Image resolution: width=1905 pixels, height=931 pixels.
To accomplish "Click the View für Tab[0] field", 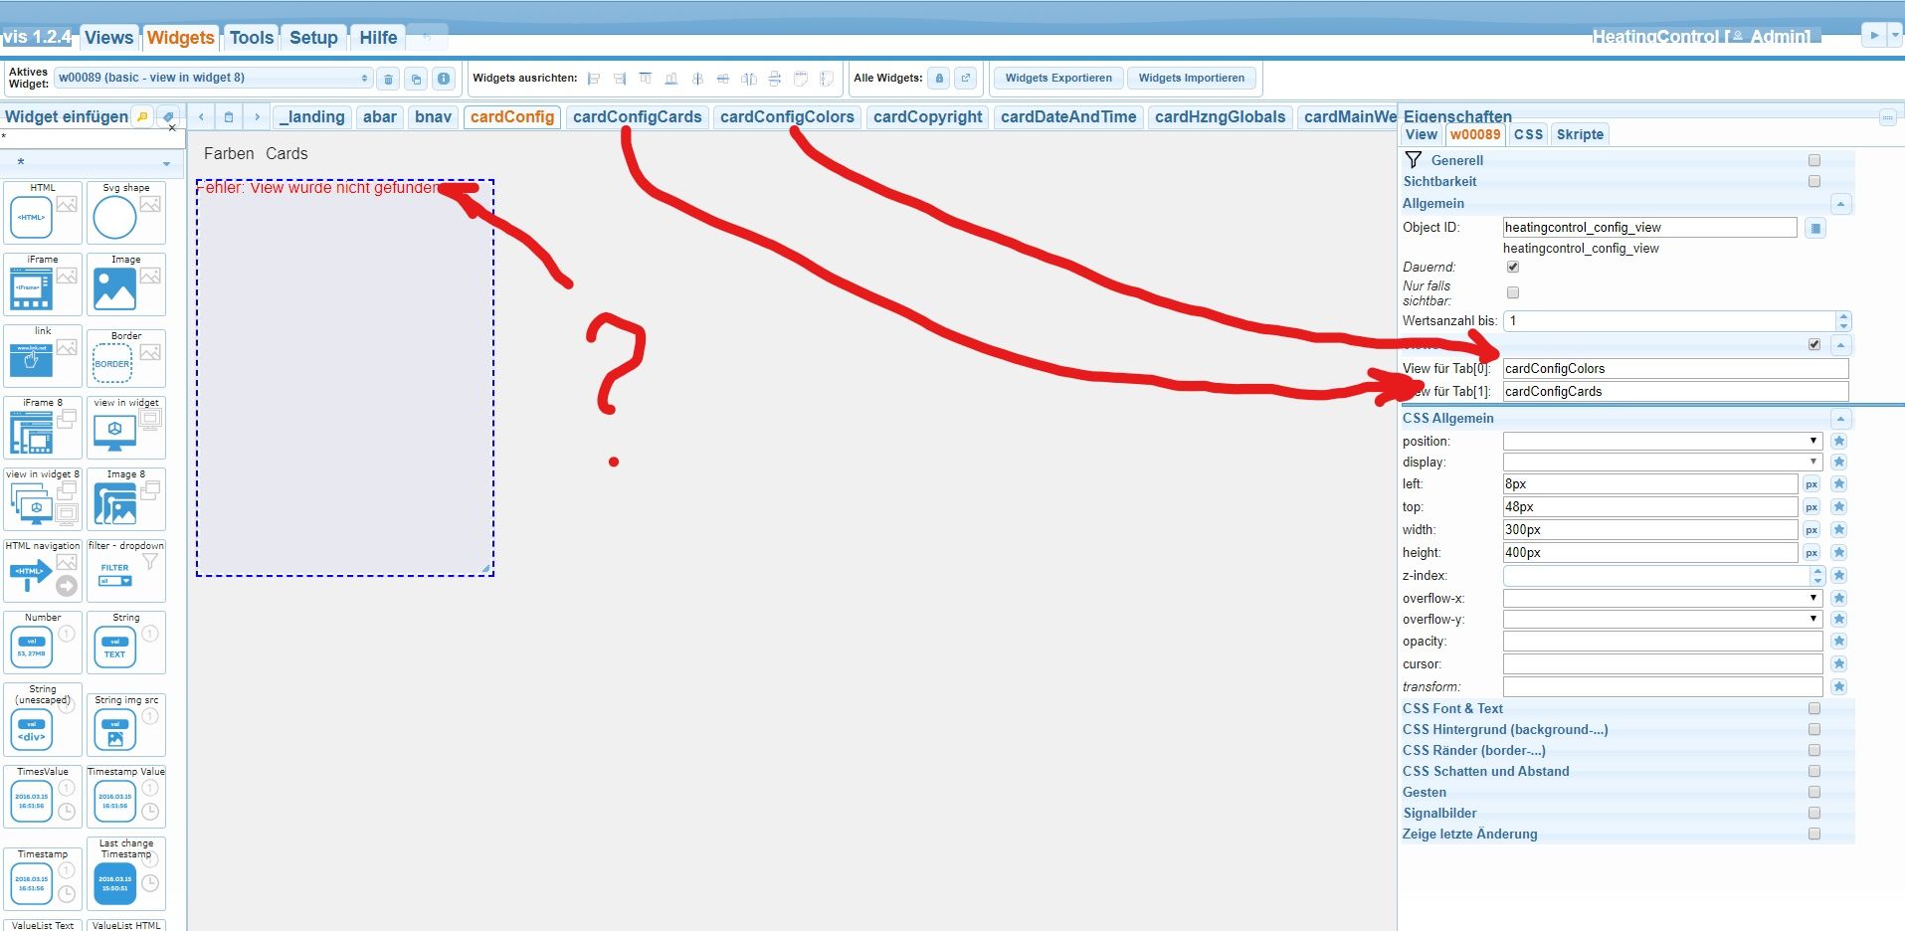I will pyautogui.click(x=1675, y=369).
